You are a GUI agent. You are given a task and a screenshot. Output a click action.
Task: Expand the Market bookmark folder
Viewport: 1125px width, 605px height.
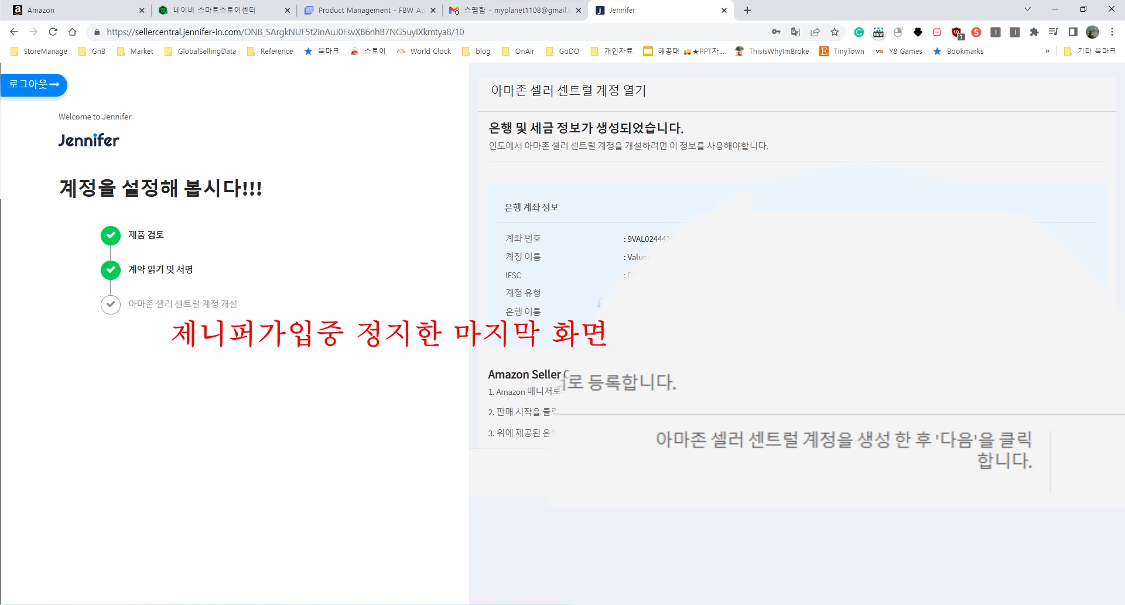(135, 52)
